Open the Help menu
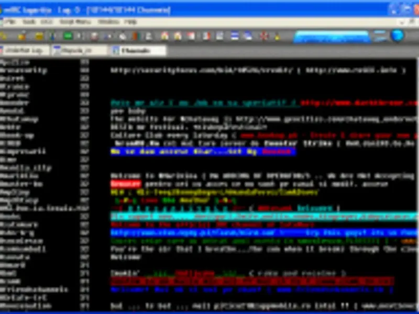 coord(130,22)
